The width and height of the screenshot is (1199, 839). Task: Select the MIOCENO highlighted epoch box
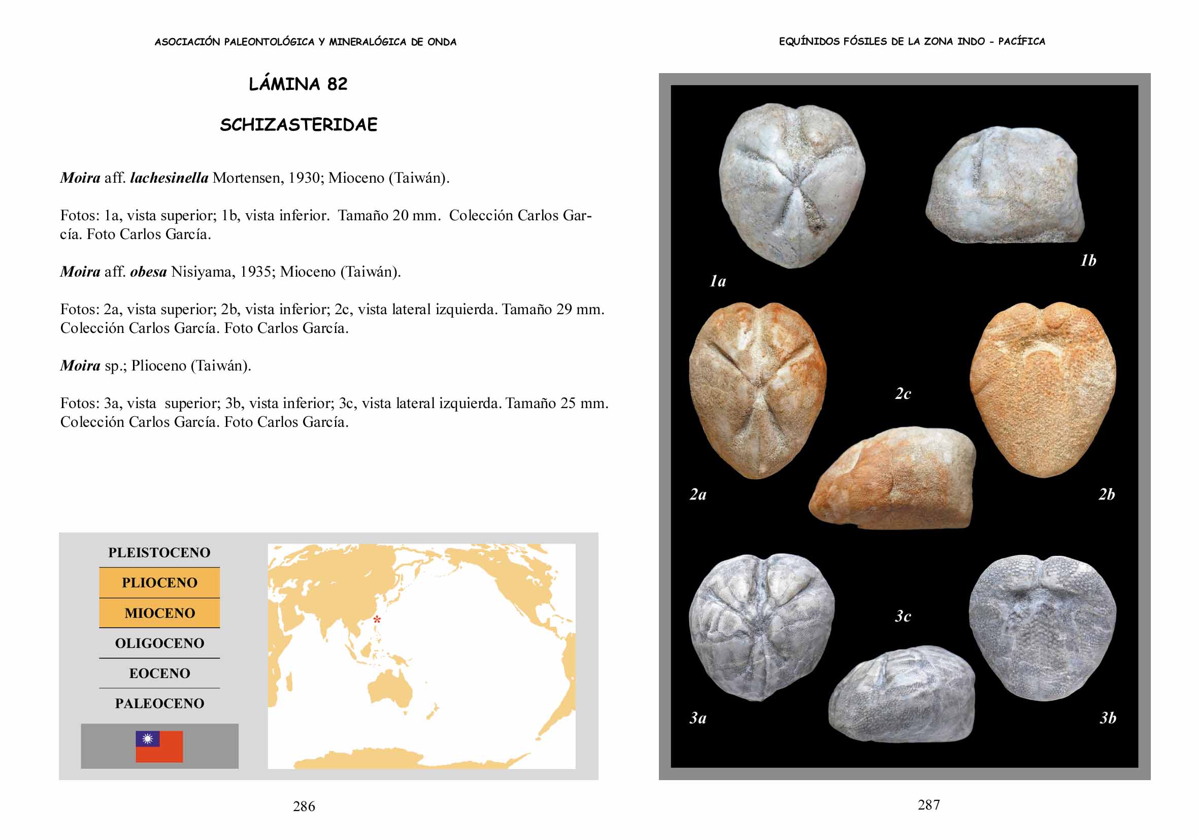[159, 613]
